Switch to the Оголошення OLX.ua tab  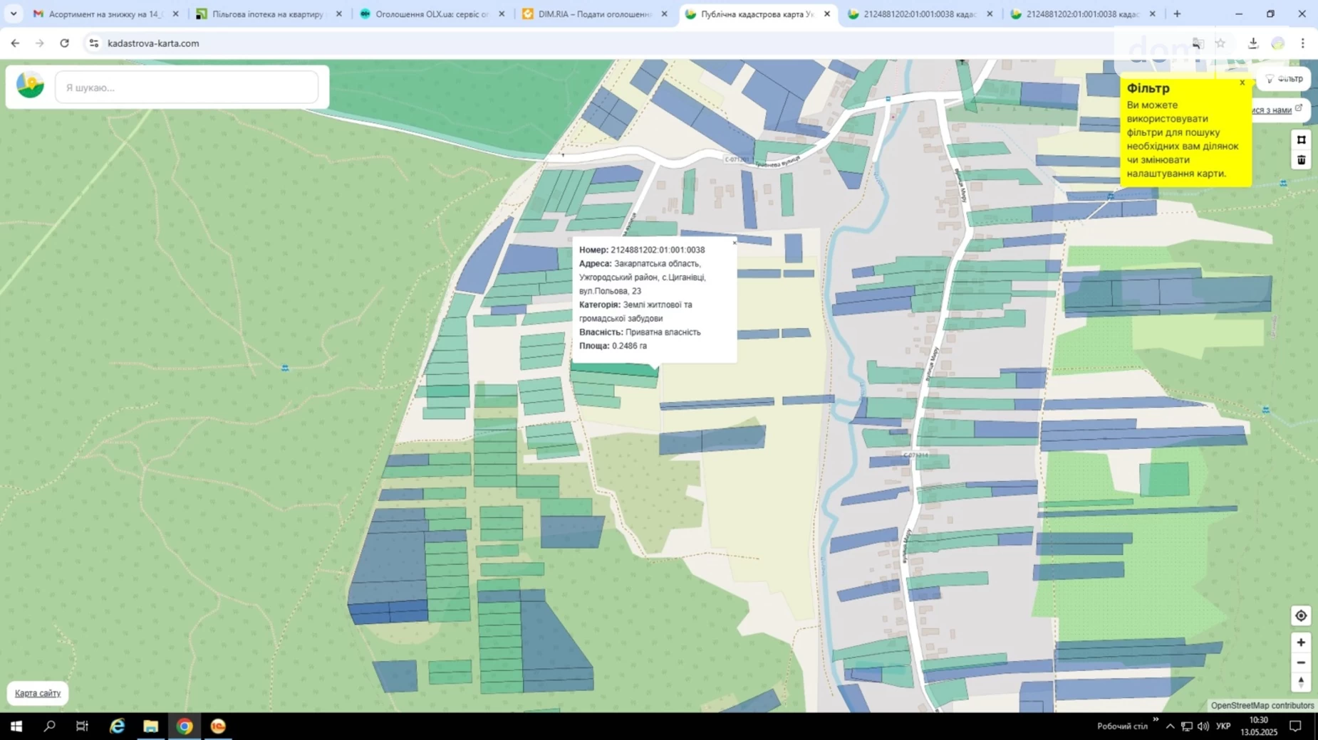point(431,14)
